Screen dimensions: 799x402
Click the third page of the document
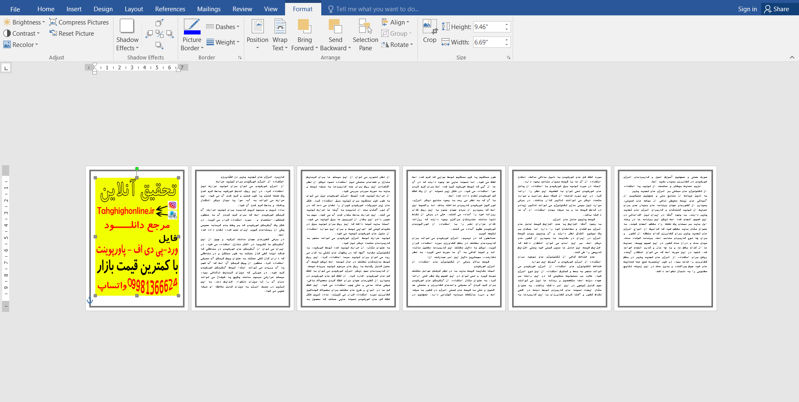click(348, 238)
